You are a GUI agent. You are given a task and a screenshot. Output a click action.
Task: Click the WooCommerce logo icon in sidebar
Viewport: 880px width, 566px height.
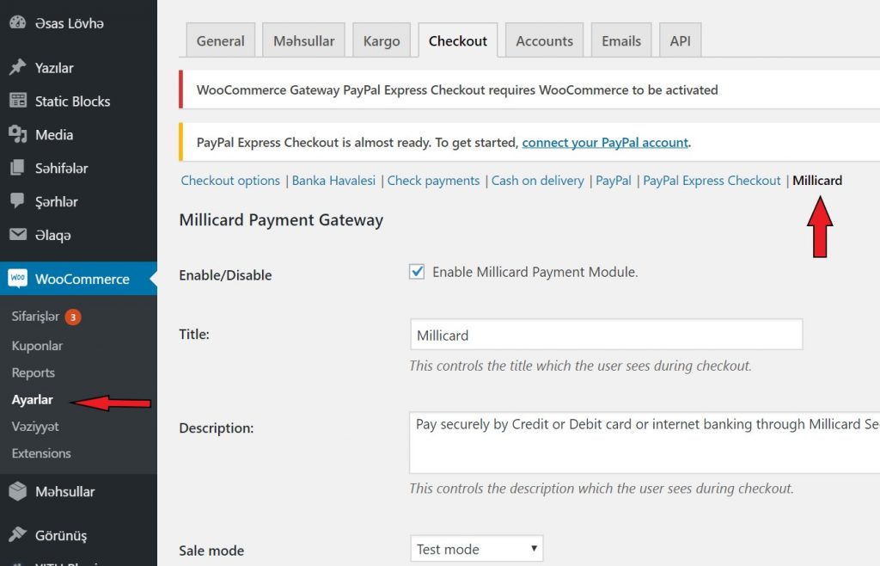(x=17, y=279)
